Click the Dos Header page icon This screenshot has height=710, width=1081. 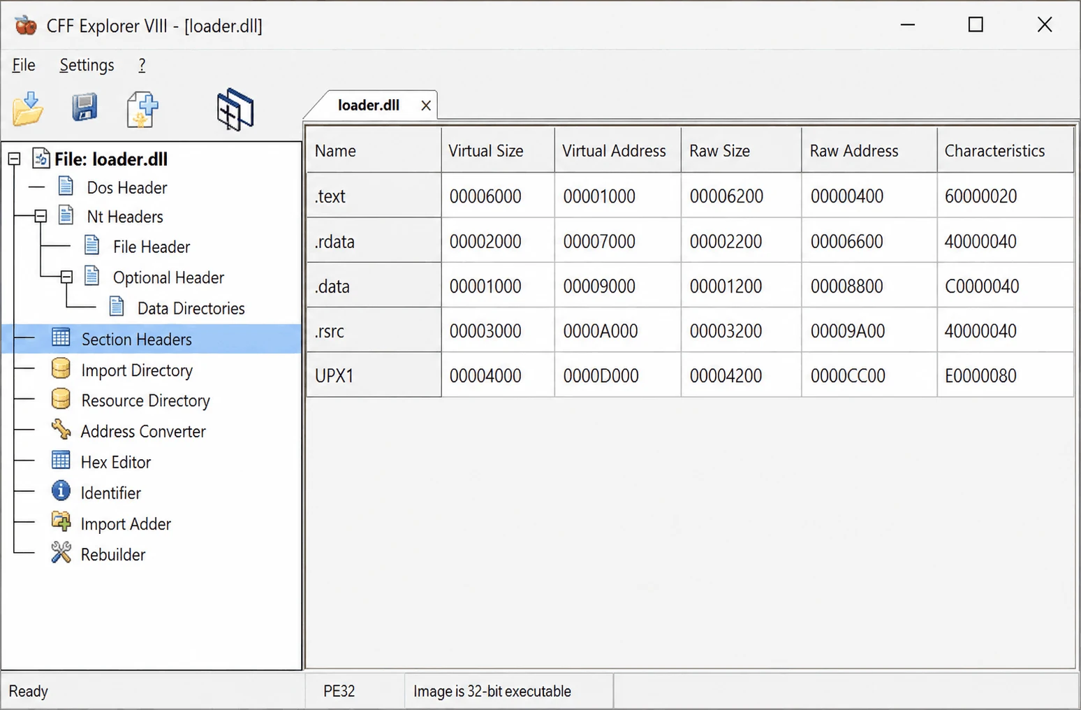(66, 186)
